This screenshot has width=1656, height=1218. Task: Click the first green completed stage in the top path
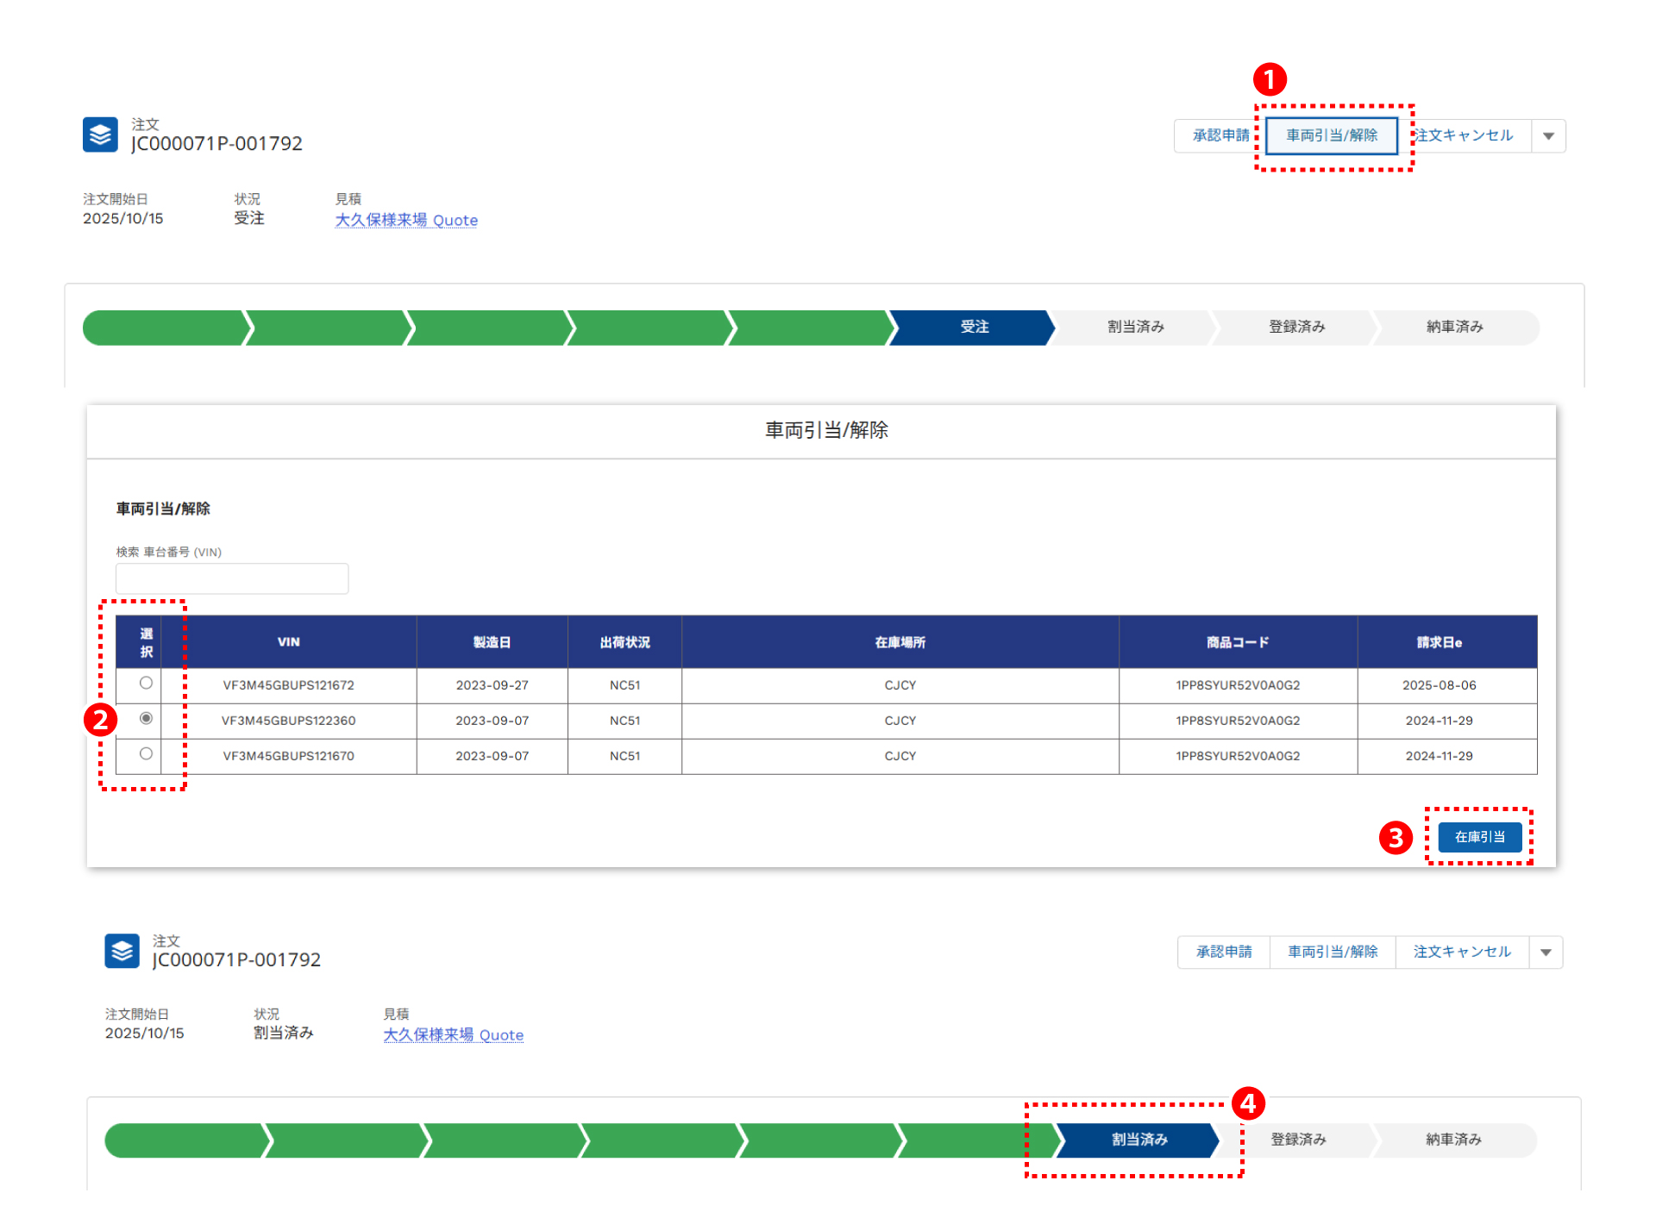pos(162,328)
